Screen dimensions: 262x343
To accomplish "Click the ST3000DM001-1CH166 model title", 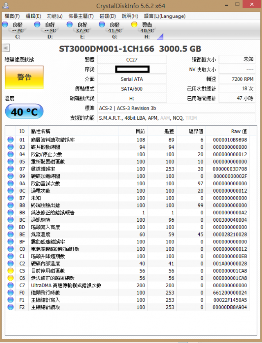I will click(x=106, y=49).
